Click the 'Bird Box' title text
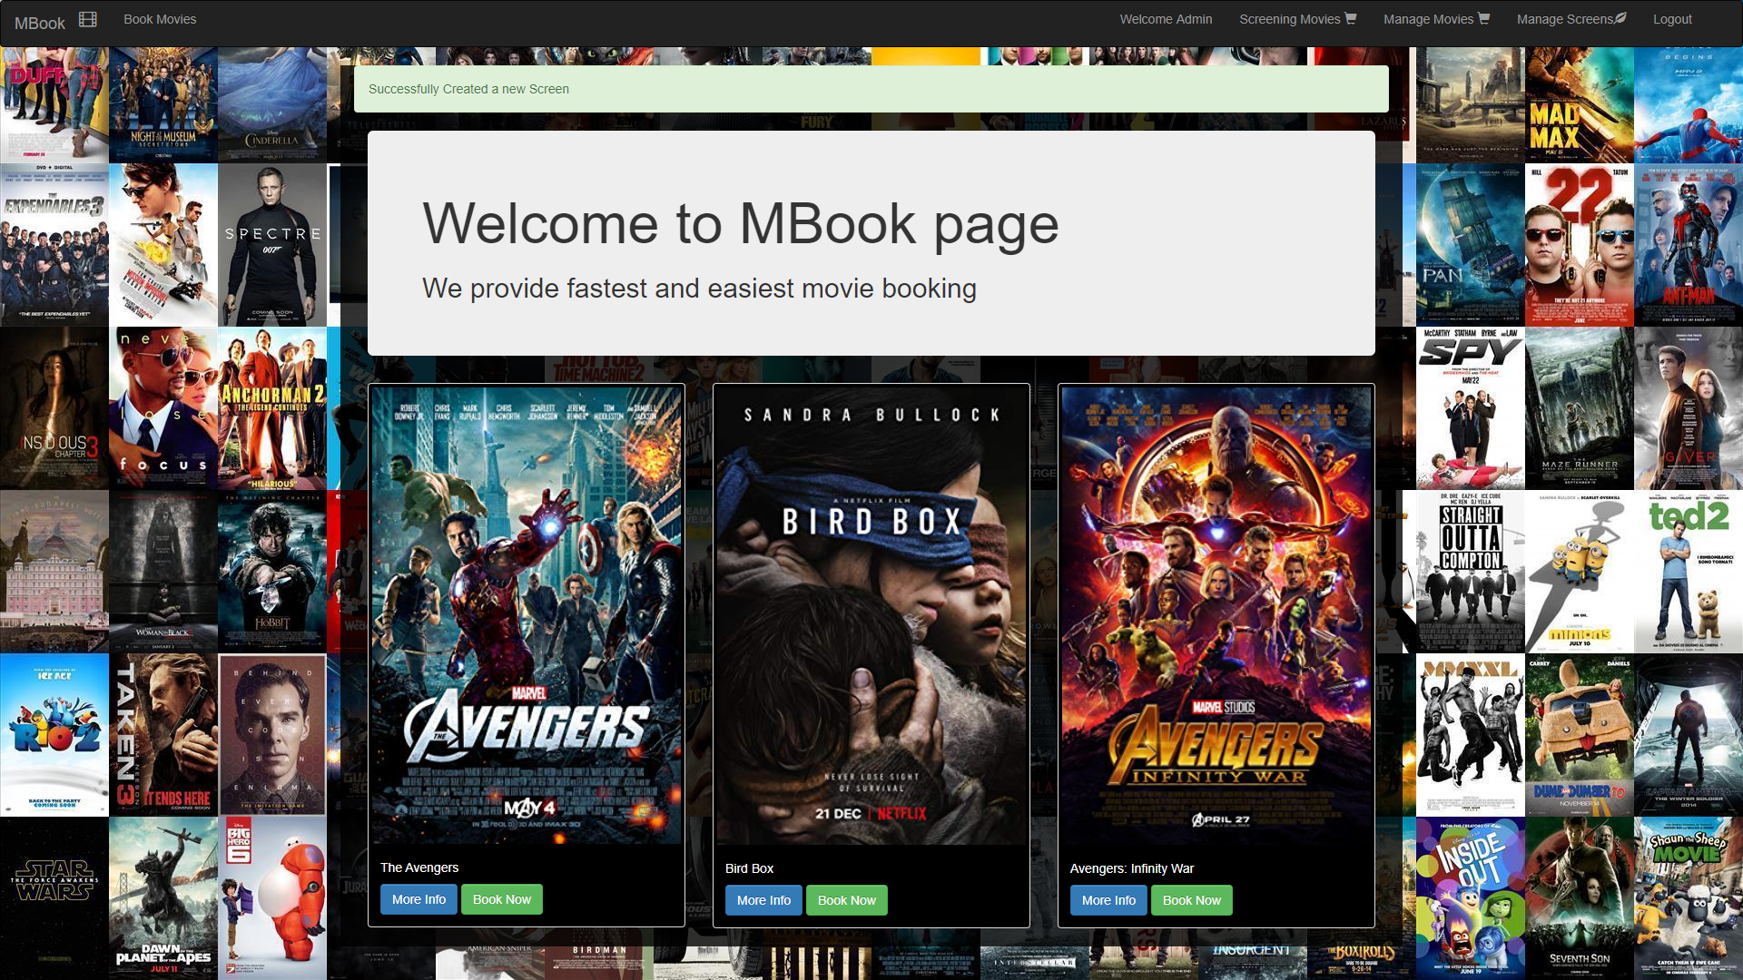 (x=750, y=868)
